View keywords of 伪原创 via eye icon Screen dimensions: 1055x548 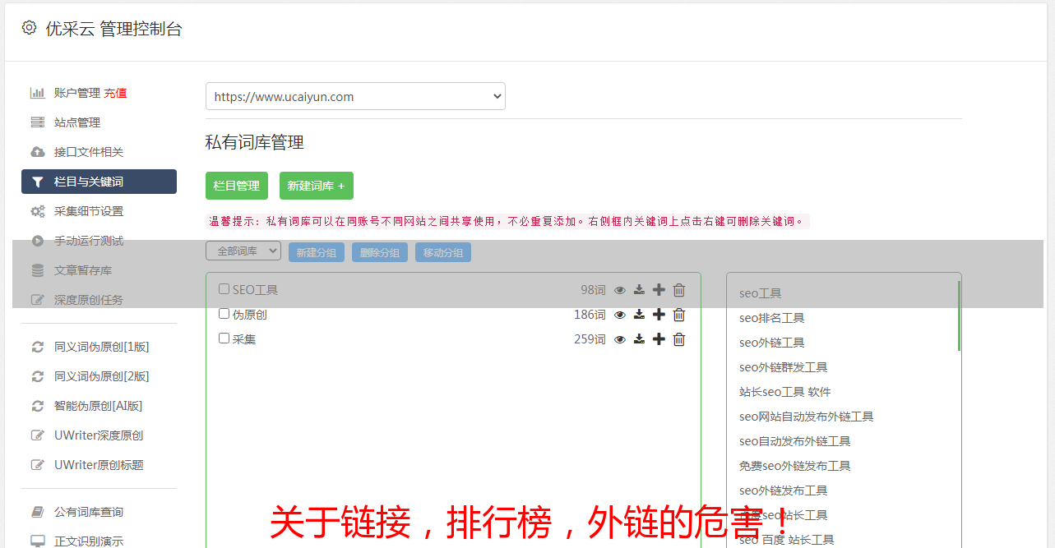(620, 315)
